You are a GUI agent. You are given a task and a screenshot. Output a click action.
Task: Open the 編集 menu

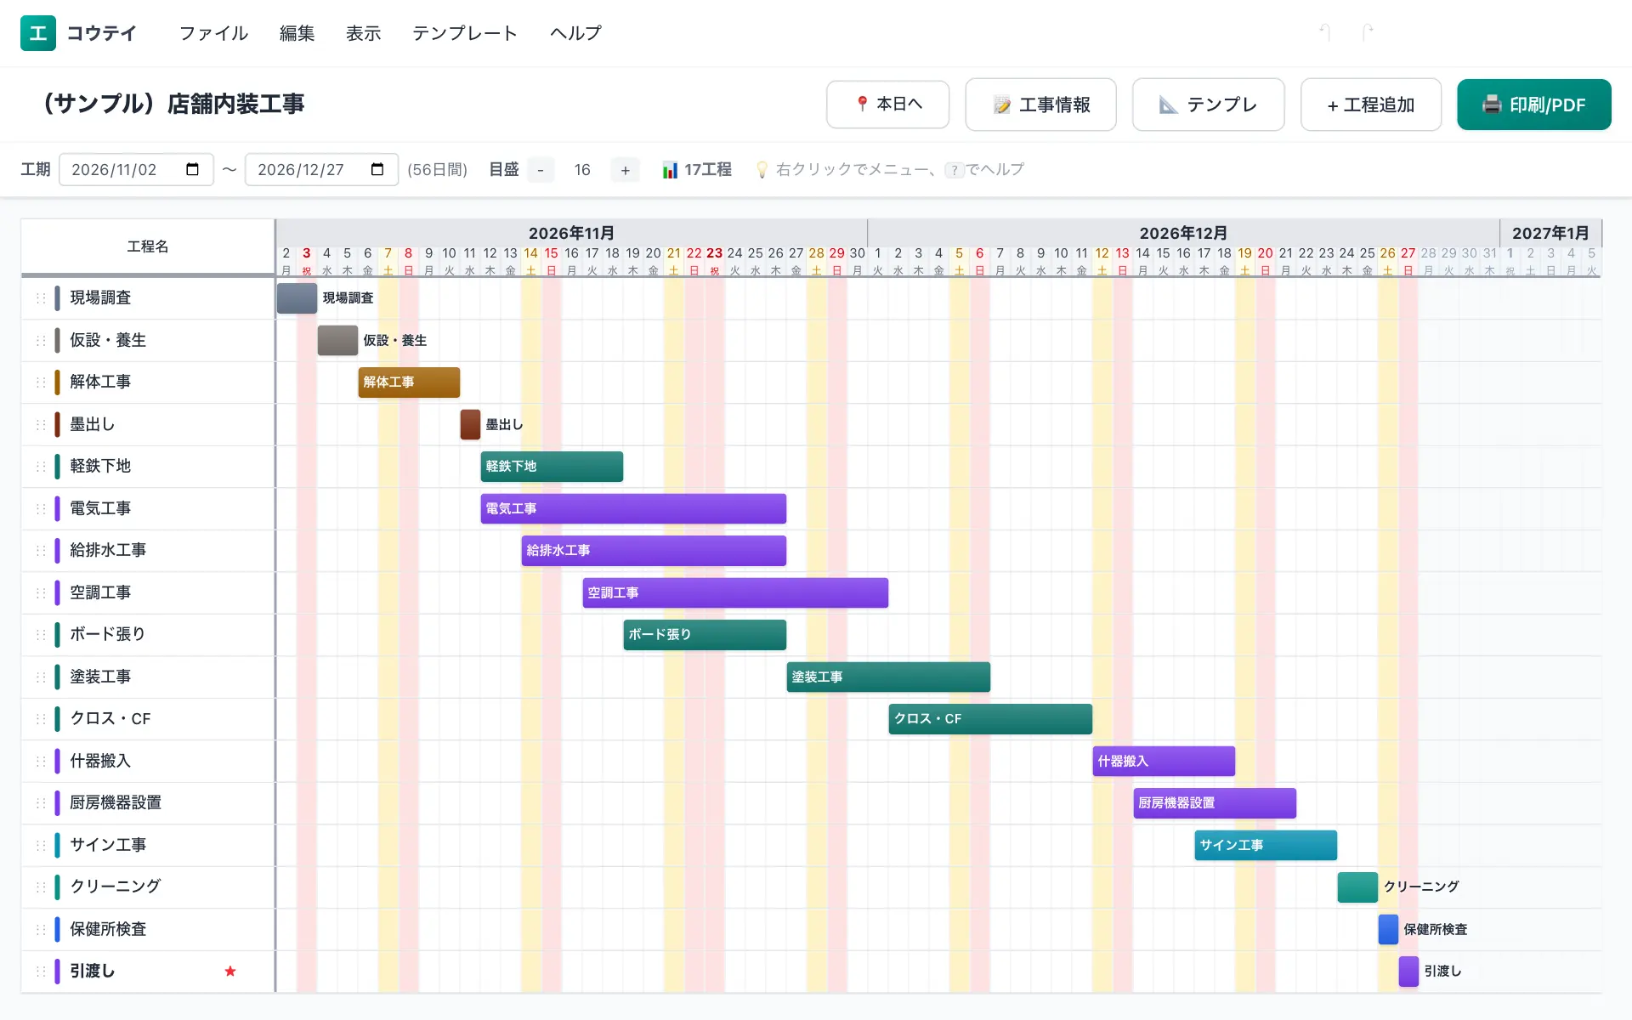(297, 33)
